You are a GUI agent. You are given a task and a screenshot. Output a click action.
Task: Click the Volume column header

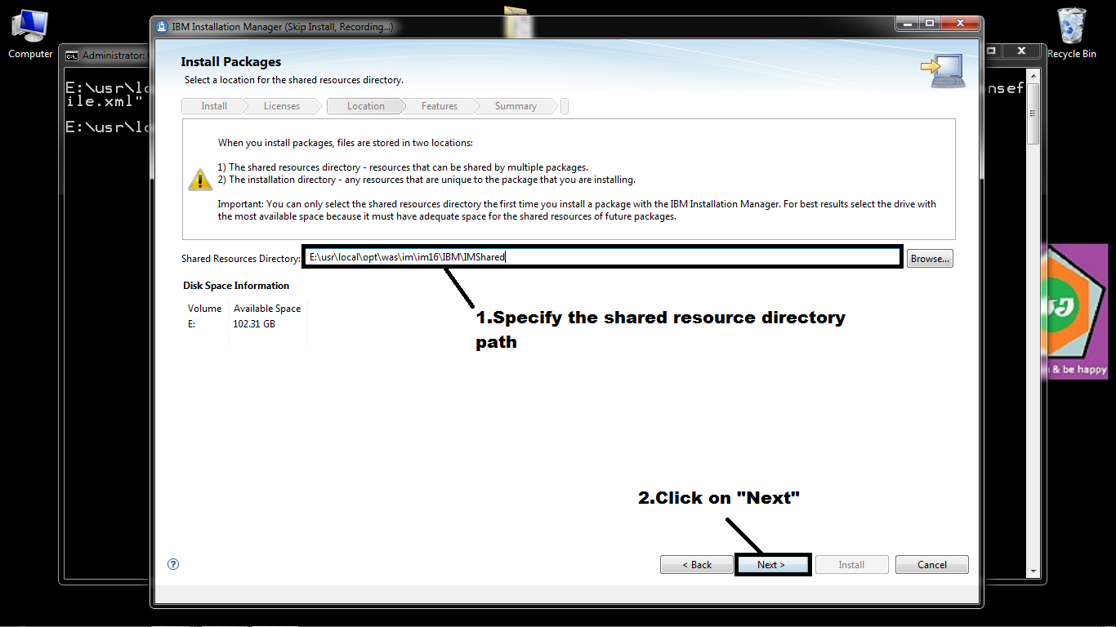pyautogui.click(x=204, y=309)
